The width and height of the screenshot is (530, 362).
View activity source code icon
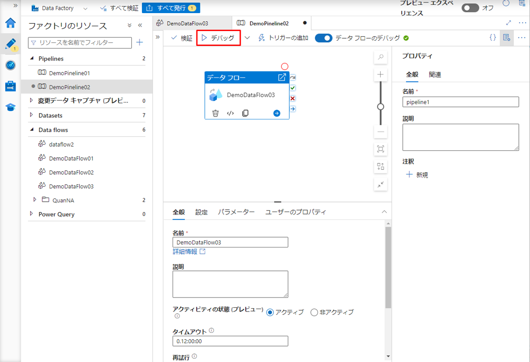pyautogui.click(x=230, y=113)
